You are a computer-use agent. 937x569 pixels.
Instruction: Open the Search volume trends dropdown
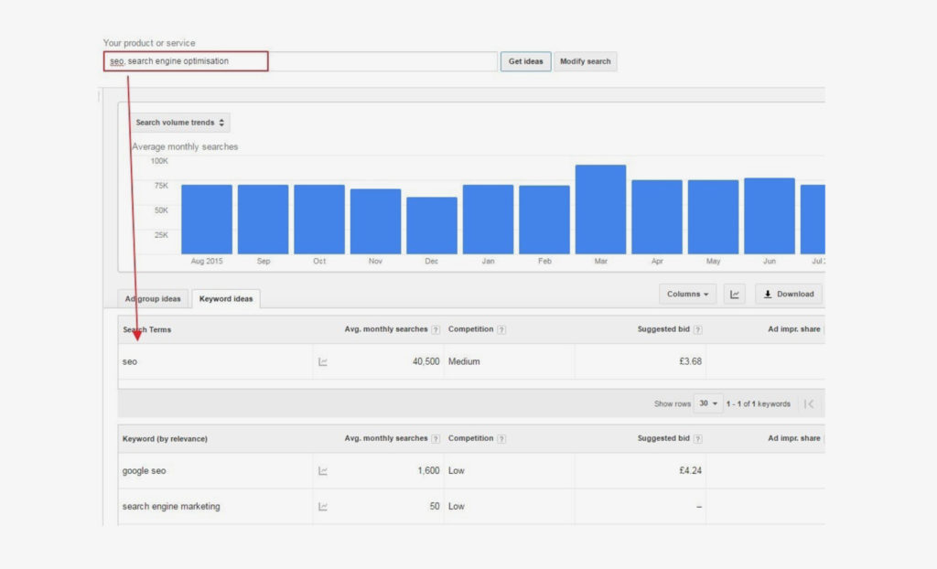point(179,123)
